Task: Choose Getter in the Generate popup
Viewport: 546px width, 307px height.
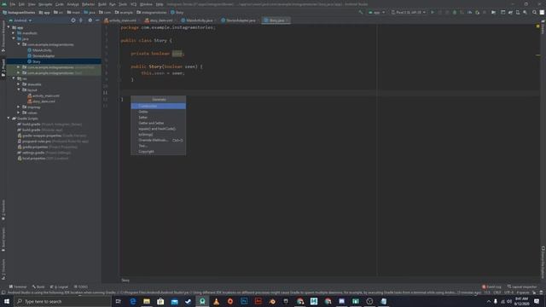Action: pyautogui.click(x=158, y=112)
